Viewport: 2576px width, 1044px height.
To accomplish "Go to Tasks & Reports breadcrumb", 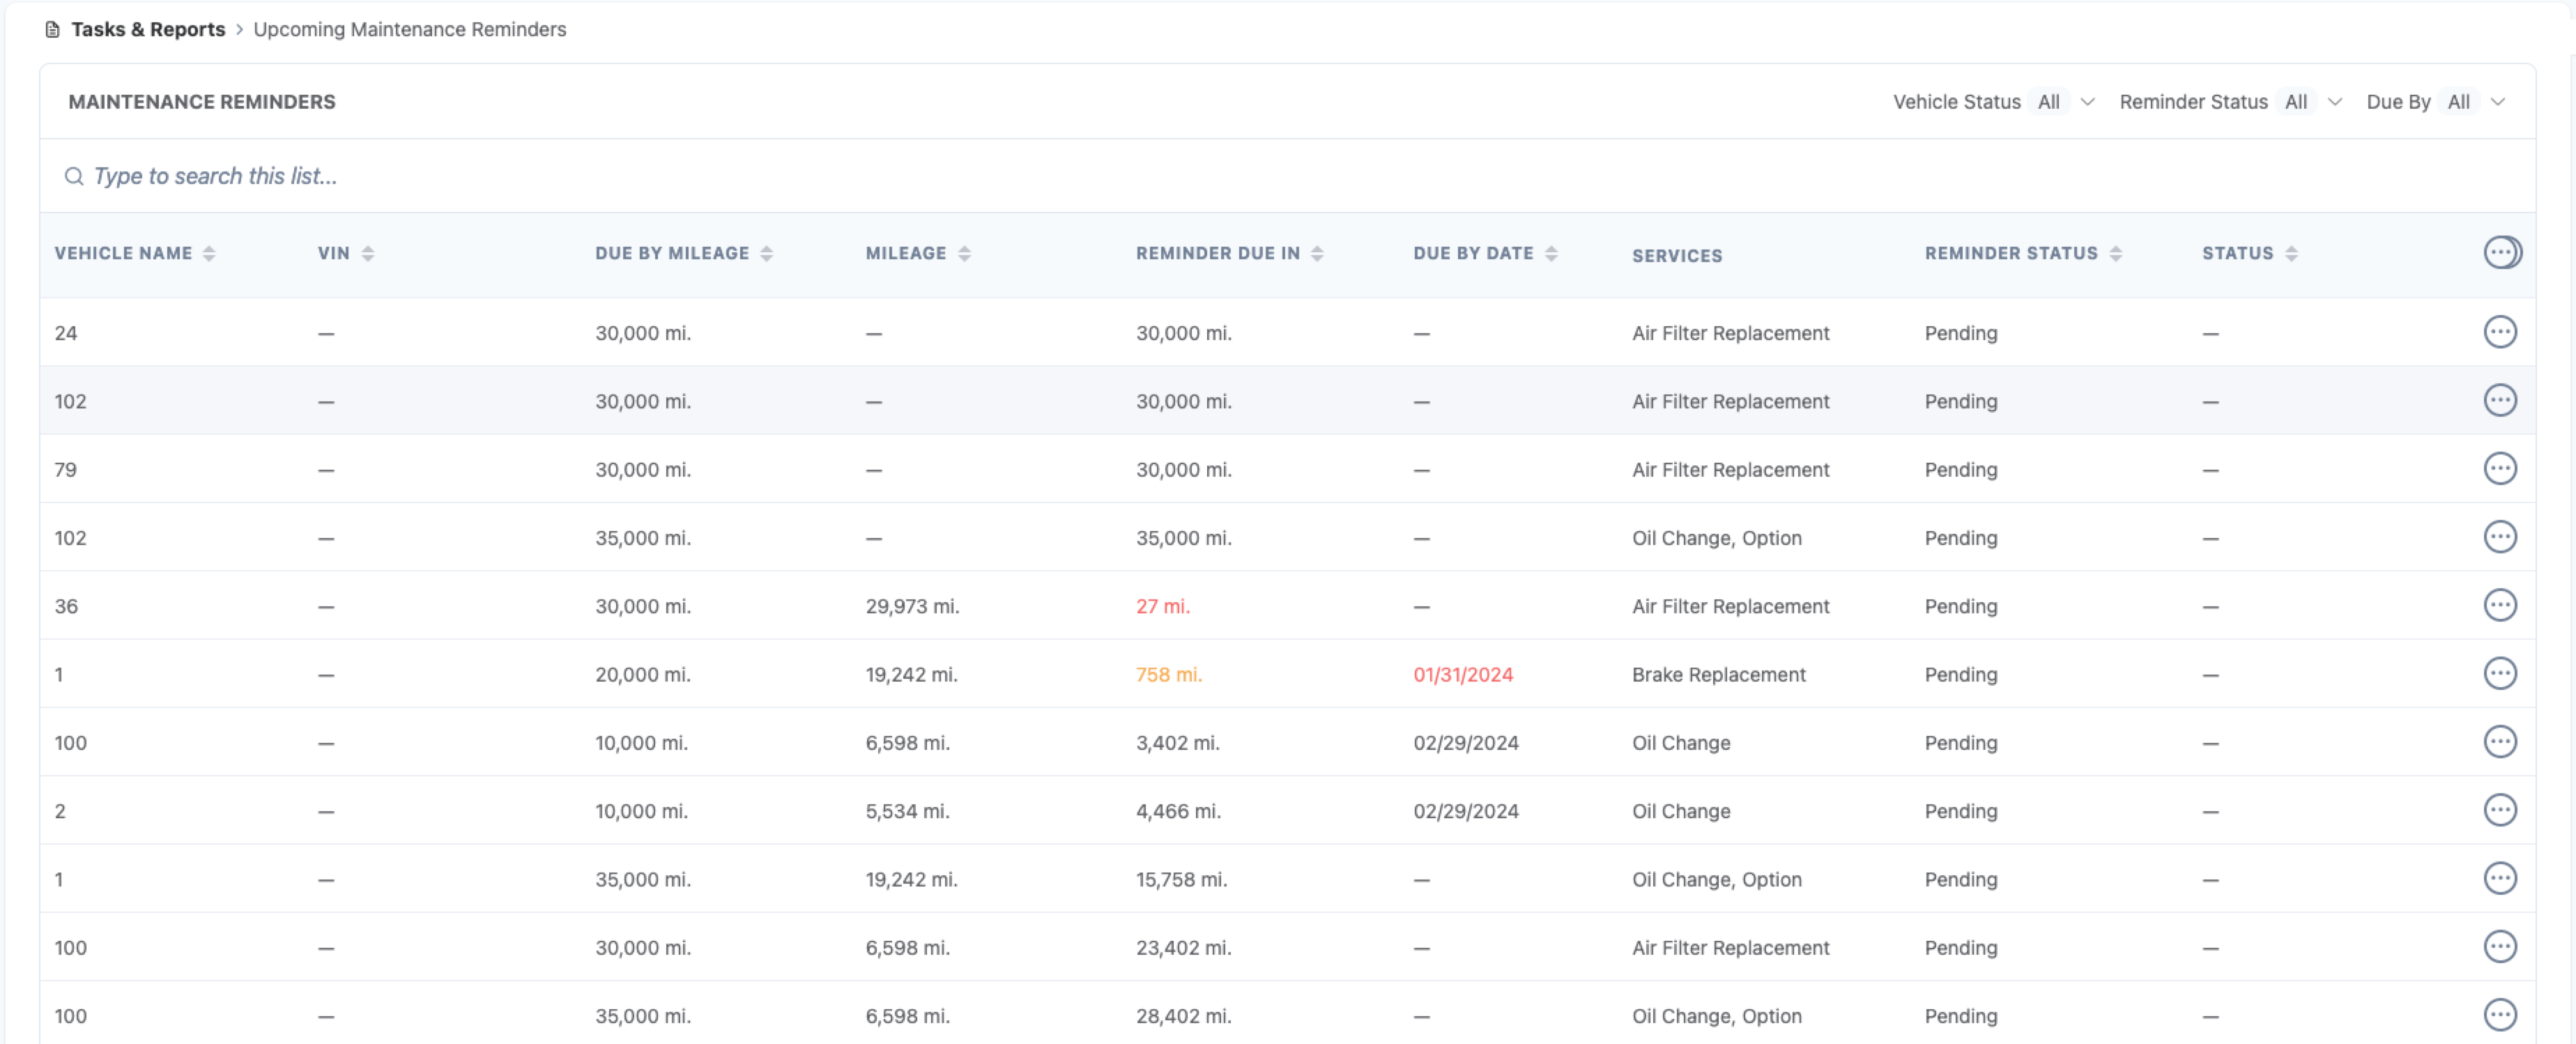I will click(148, 29).
